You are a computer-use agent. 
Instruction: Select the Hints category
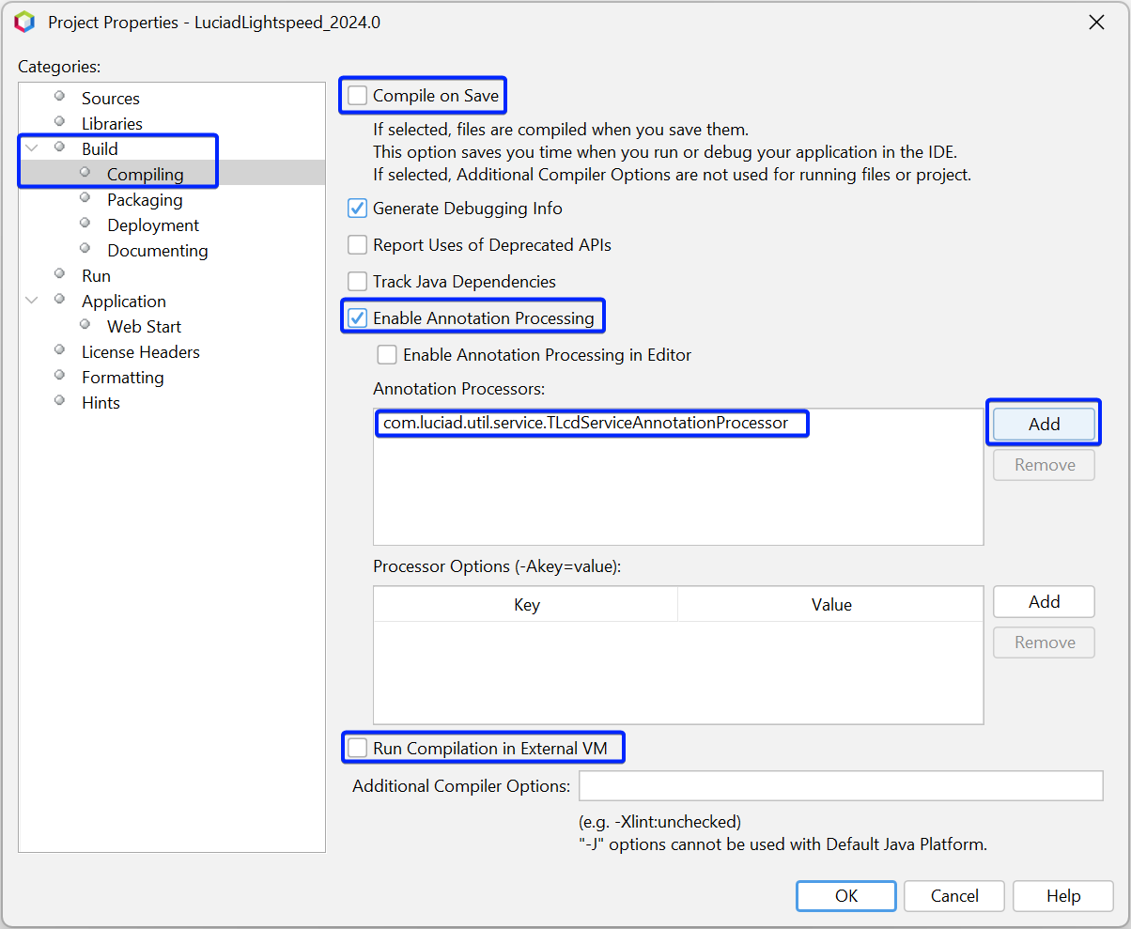point(101,403)
